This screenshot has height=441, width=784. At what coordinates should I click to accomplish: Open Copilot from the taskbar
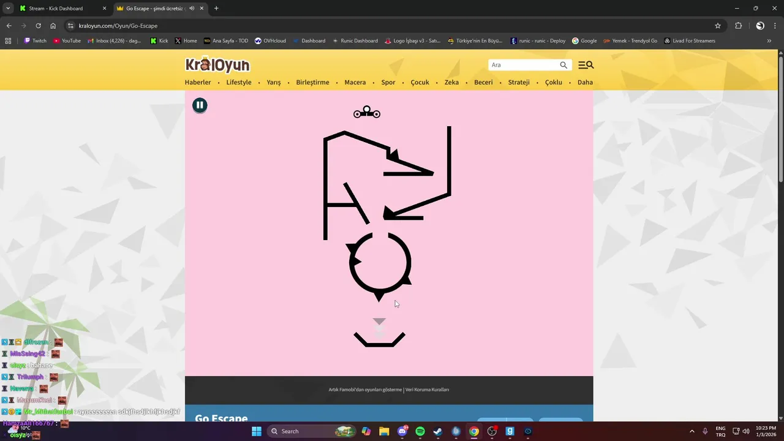(366, 431)
